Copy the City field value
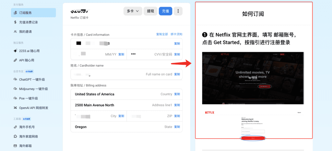 coord(121,116)
